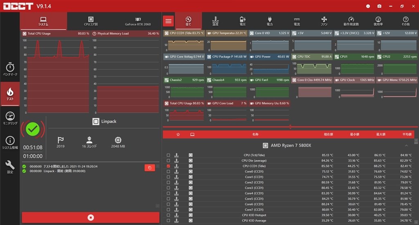Click chip icon for CPU IOD Hotspot row
Image resolution: width=419 pixels, height=225 pixels.
pos(191,215)
